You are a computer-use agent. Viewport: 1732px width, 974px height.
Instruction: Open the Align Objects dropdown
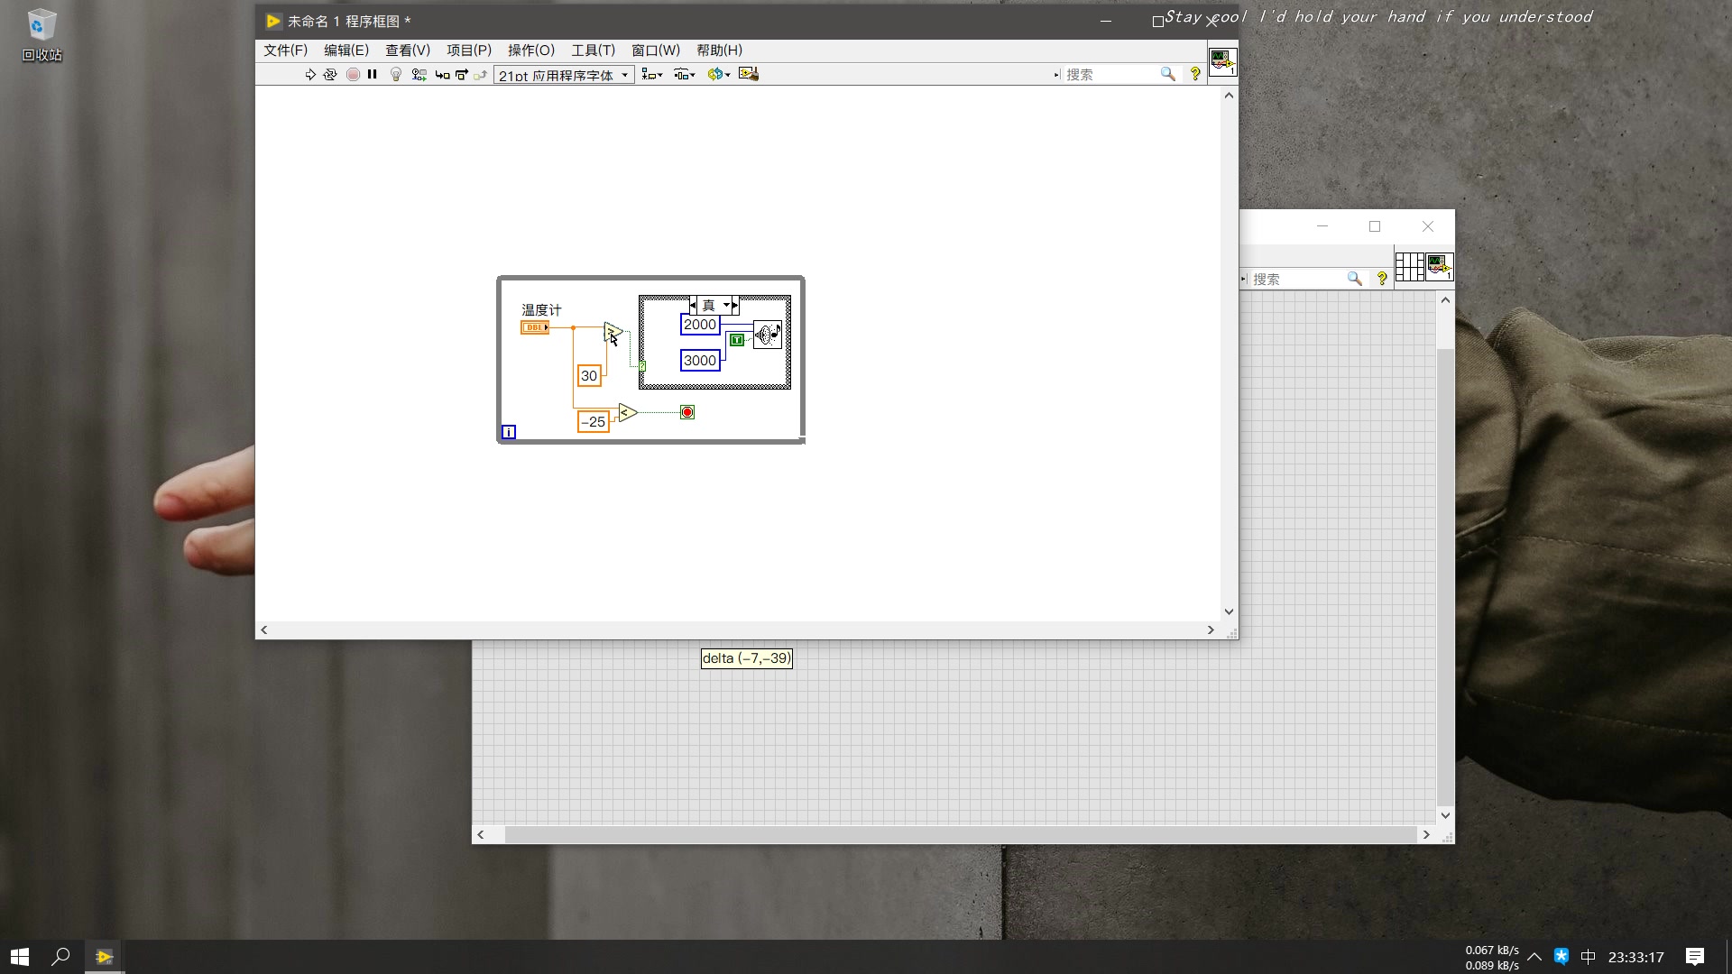point(651,75)
